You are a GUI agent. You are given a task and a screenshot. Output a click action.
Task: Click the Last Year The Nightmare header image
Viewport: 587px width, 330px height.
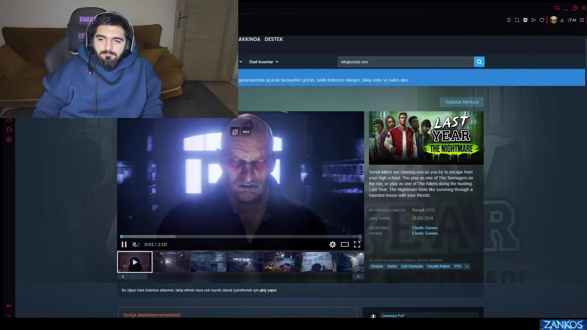click(x=426, y=137)
